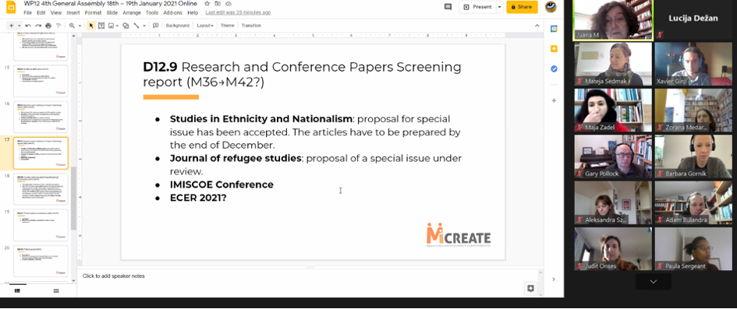Open the Arrange menu
Viewport: 737px width, 309px height.
(x=132, y=12)
